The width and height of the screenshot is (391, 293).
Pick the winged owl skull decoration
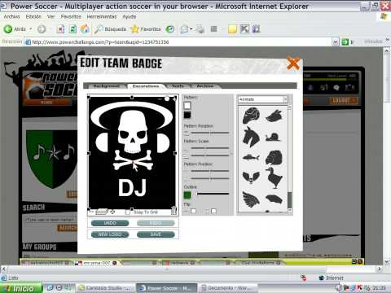pos(251,177)
